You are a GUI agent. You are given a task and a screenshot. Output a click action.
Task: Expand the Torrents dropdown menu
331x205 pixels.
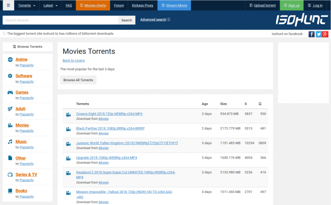[x=27, y=5]
